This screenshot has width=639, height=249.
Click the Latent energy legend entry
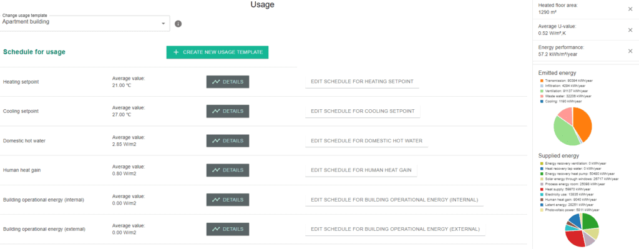566,205
